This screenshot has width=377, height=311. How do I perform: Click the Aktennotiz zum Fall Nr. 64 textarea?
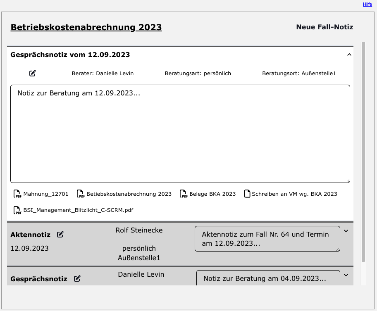(x=267, y=239)
